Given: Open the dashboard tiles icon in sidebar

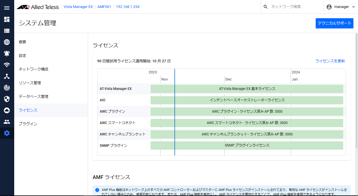Looking at the screenshot, I should tap(7, 19).
